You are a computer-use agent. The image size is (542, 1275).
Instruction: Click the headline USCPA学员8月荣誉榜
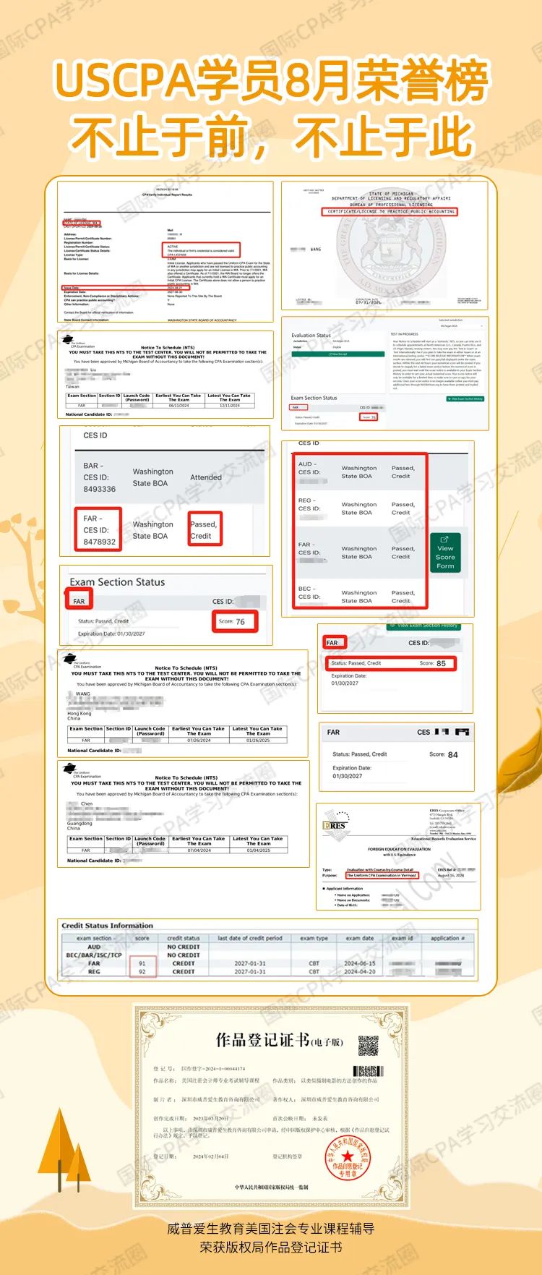coord(271,82)
